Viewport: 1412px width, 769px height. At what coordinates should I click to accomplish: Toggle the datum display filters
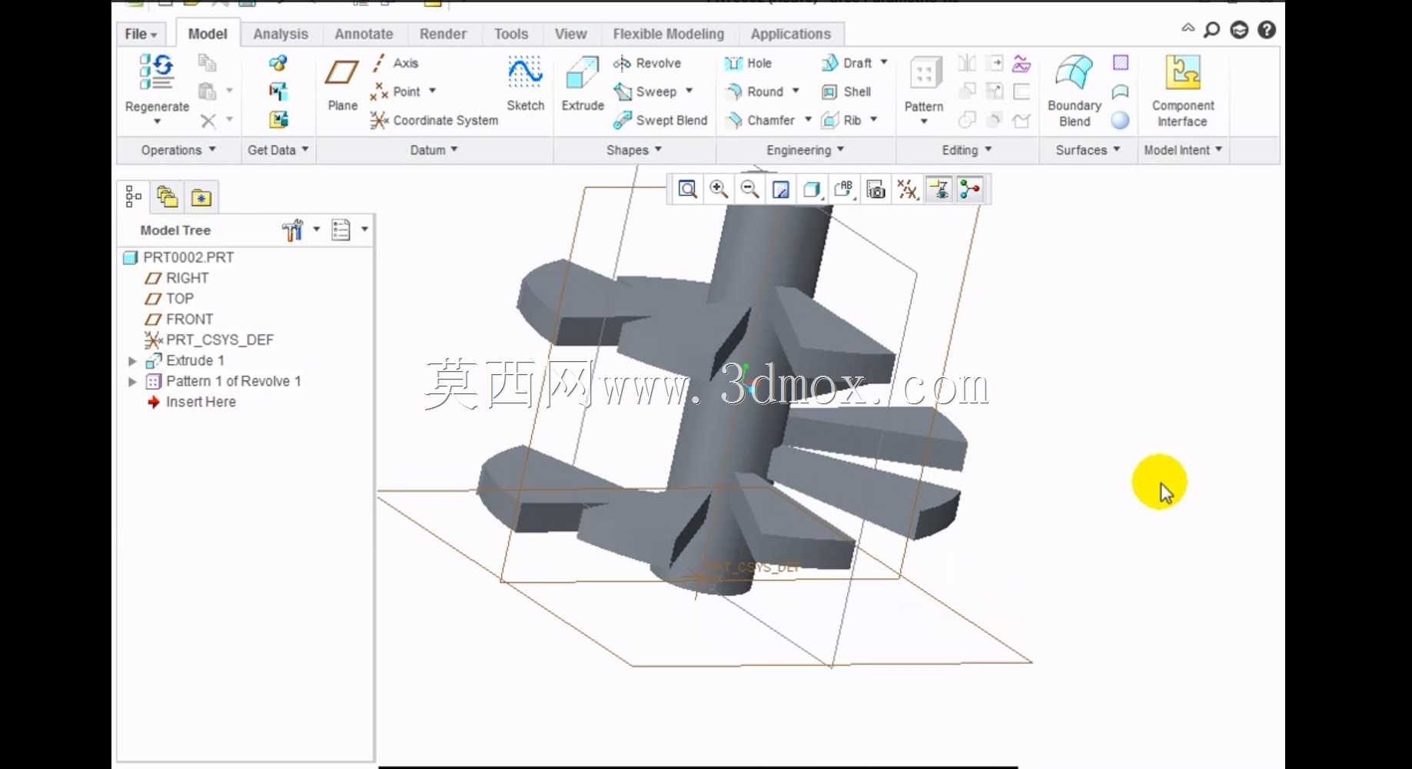click(x=907, y=189)
